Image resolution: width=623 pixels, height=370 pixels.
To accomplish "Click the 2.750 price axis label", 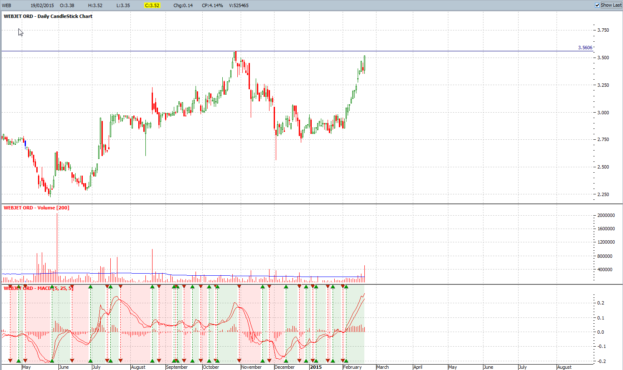I will pos(603,139).
